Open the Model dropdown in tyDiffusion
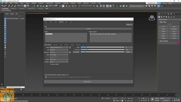The height and width of the screenshot is (102, 181). [59, 47]
